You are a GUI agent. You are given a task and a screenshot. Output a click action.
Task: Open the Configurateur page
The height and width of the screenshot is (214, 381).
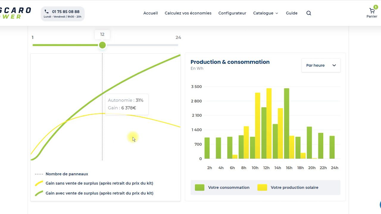[x=232, y=13]
